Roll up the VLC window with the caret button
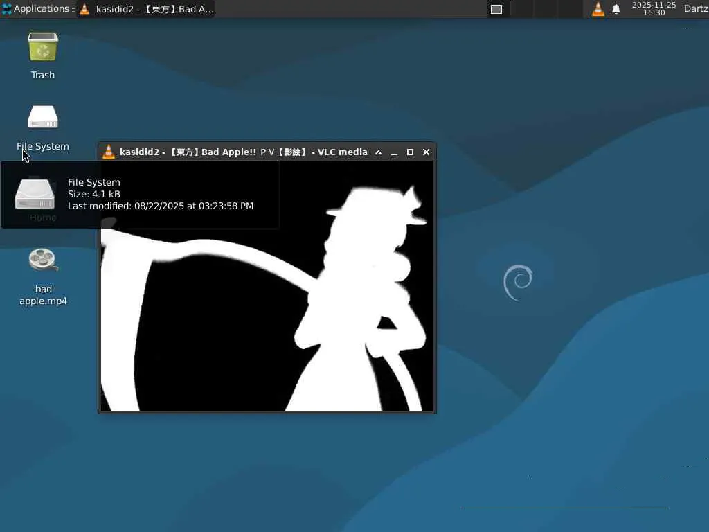709x532 pixels. (x=379, y=152)
